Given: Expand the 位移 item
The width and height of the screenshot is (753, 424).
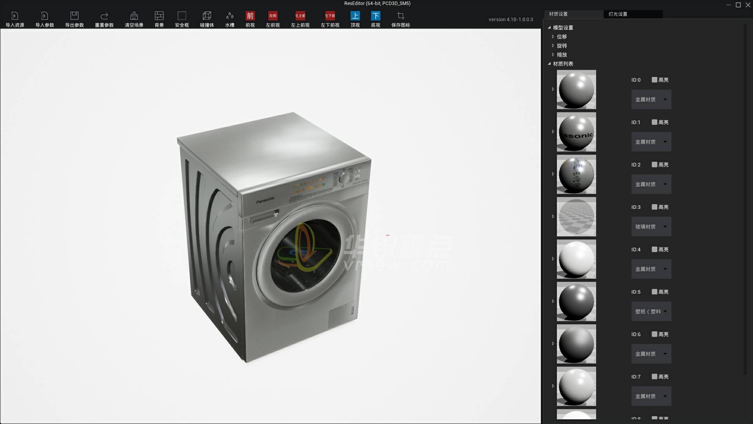Looking at the screenshot, I should (x=553, y=37).
